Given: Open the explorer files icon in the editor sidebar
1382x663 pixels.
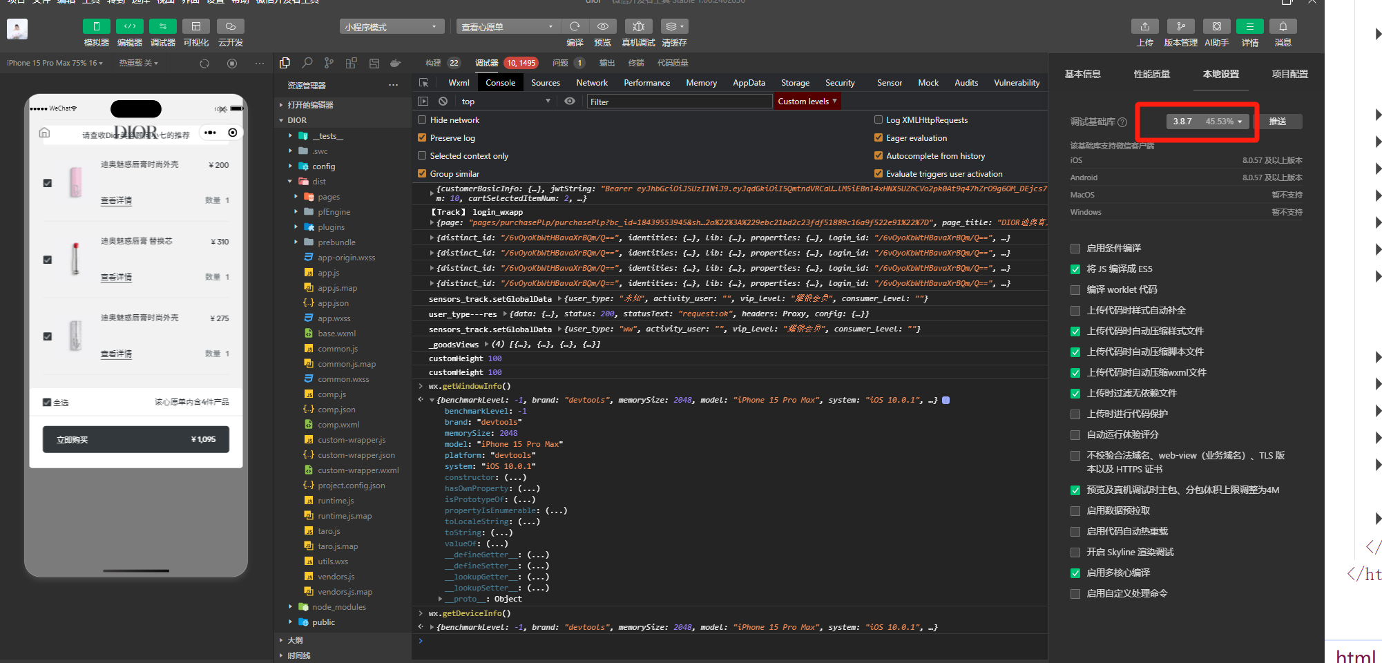Looking at the screenshot, I should (x=285, y=63).
